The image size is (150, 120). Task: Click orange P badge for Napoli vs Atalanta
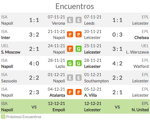(70, 92)
